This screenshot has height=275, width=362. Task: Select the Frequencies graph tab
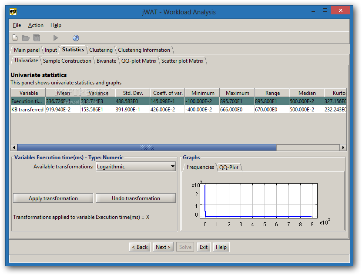point(200,167)
